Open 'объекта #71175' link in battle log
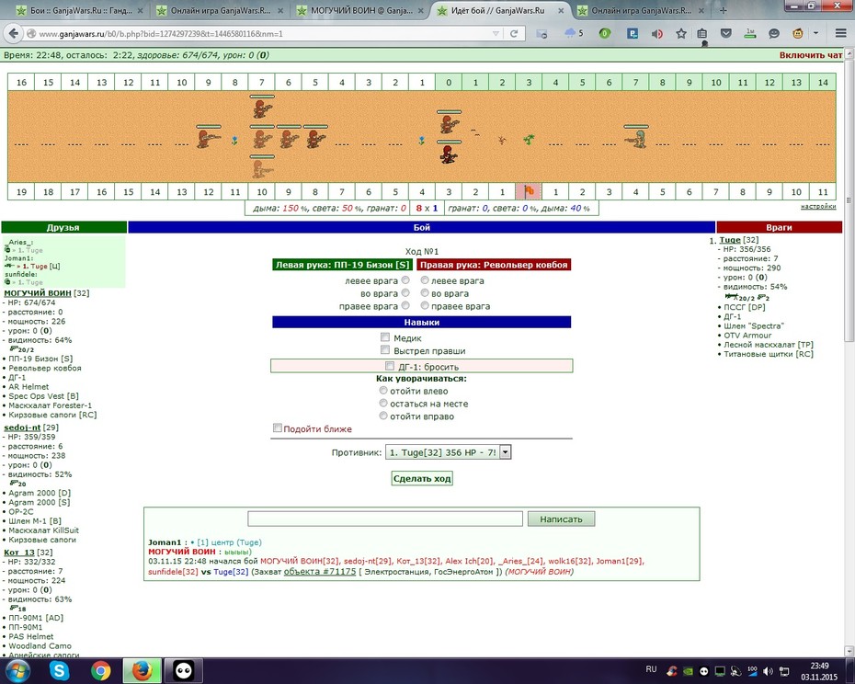This screenshot has width=855, height=684. click(320, 572)
